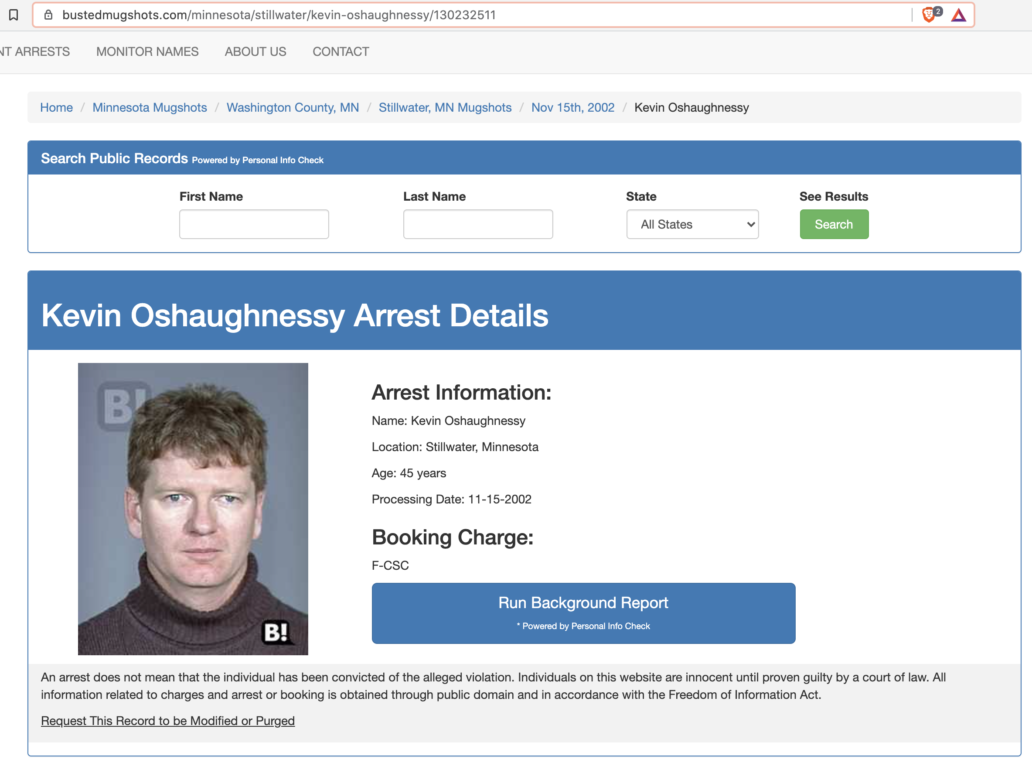The height and width of the screenshot is (763, 1032).
Task: Click the Last Name input field
Action: [478, 224]
